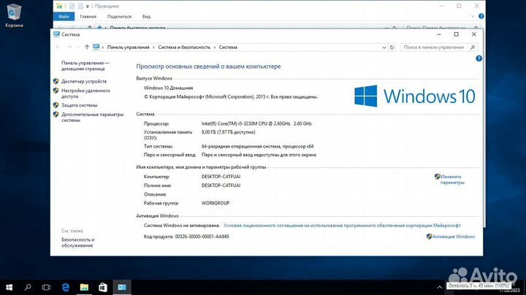The height and width of the screenshot is (295, 526).
Task: Launch Microsoft Edge from taskbar
Action: (66, 287)
